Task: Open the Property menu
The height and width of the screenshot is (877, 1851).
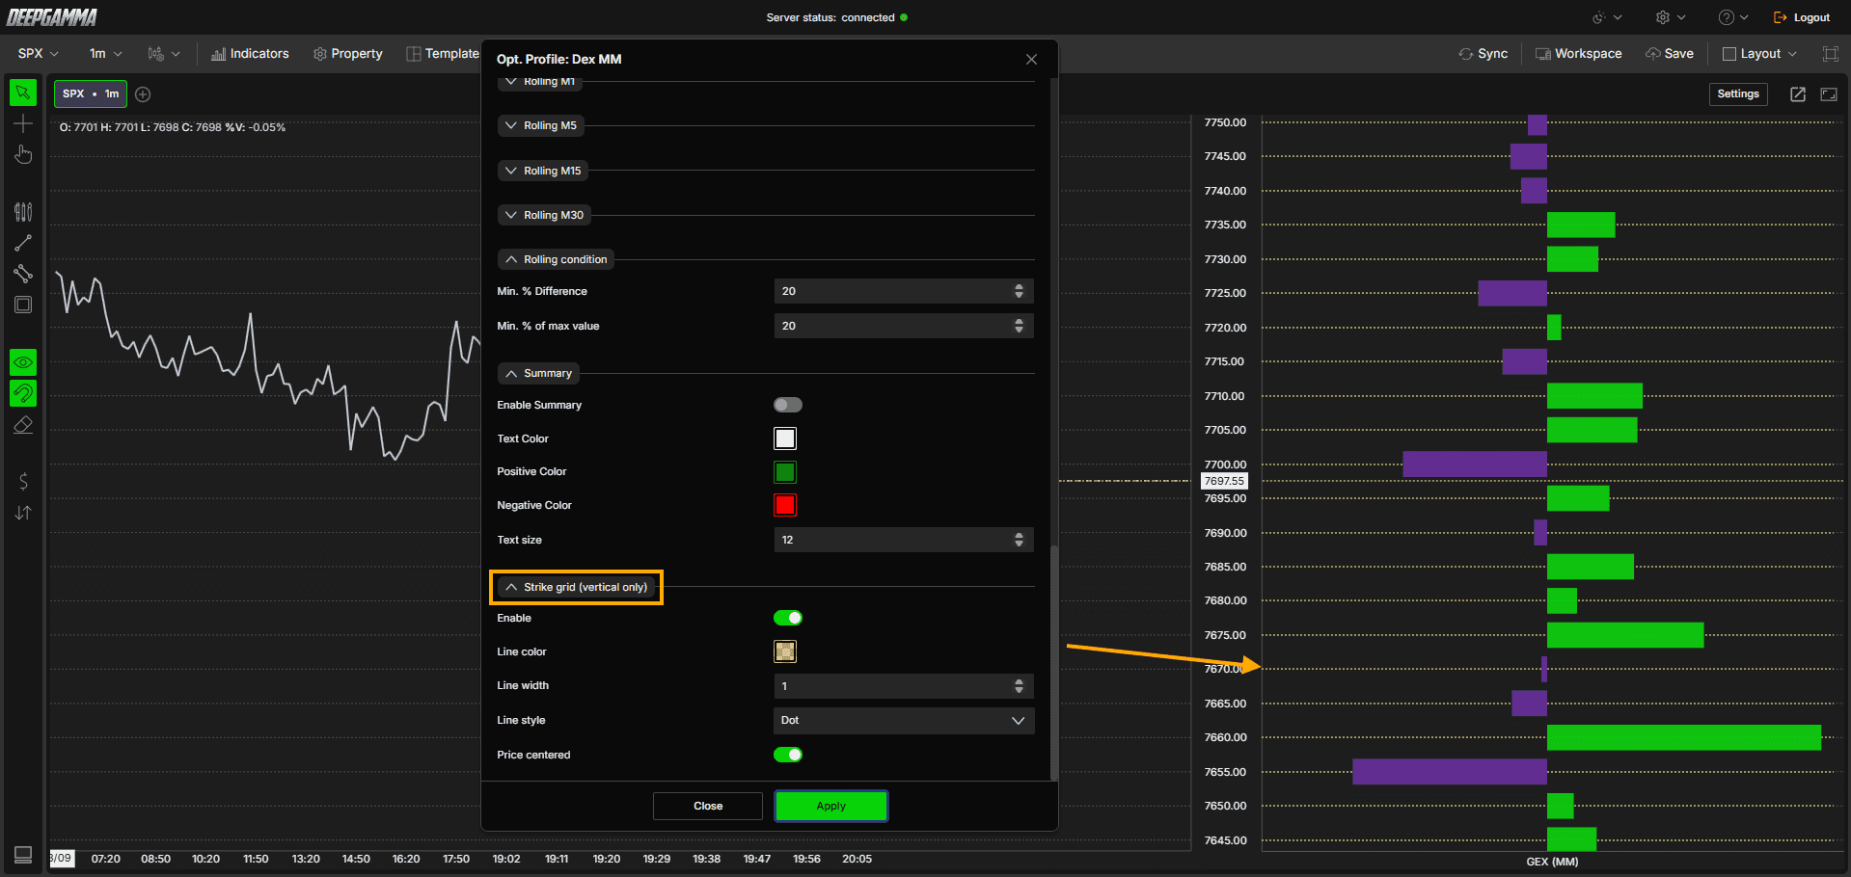Action: click(x=348, y=54)
